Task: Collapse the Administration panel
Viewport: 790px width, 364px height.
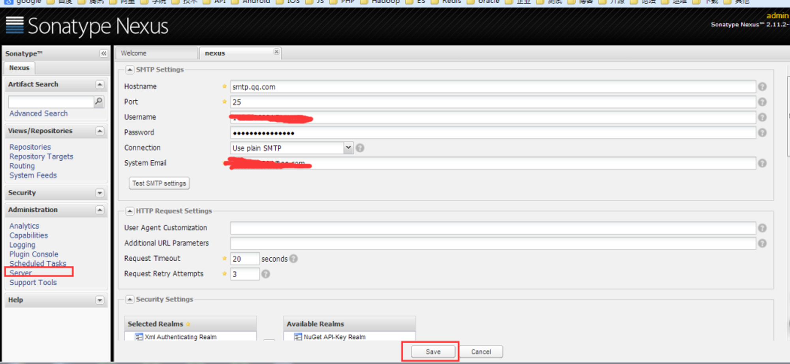Action: [x=100, y=210]
